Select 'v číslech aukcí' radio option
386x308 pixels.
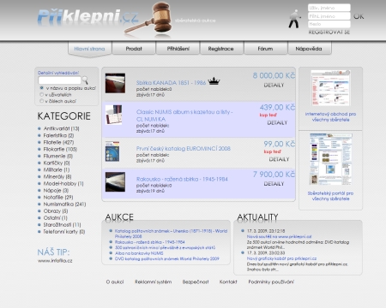pyautogui.click(x=42, y=101)
